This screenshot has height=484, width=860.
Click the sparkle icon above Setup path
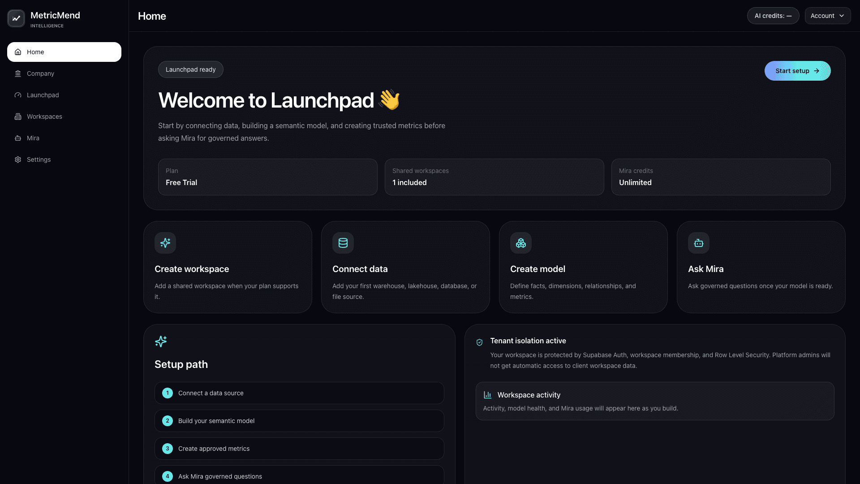click(161, 341)
